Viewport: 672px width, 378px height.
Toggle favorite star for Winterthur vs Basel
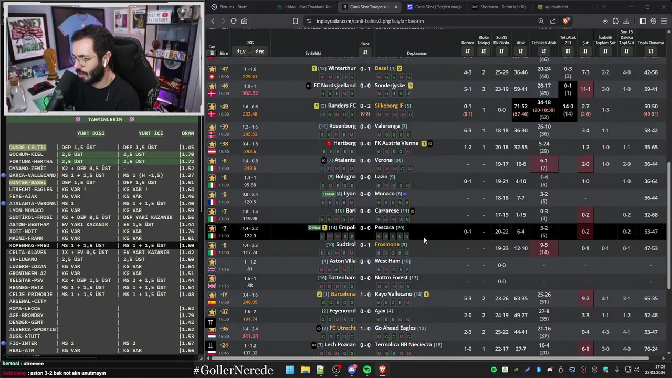[x=212, y=69]
